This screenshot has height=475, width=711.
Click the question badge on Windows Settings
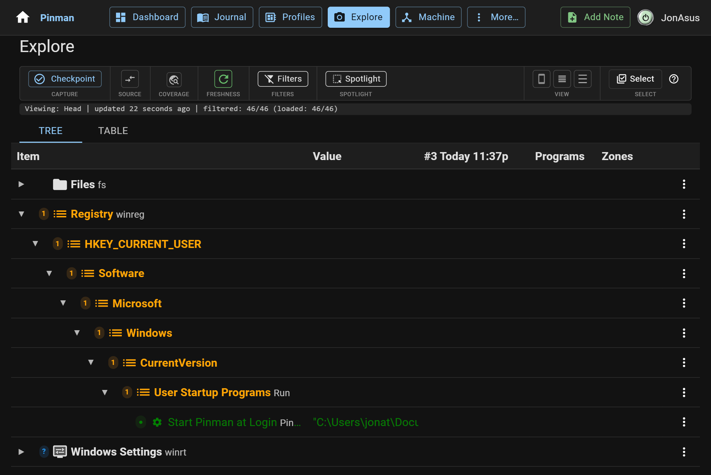pyautogui.click(x=44, y=451)
